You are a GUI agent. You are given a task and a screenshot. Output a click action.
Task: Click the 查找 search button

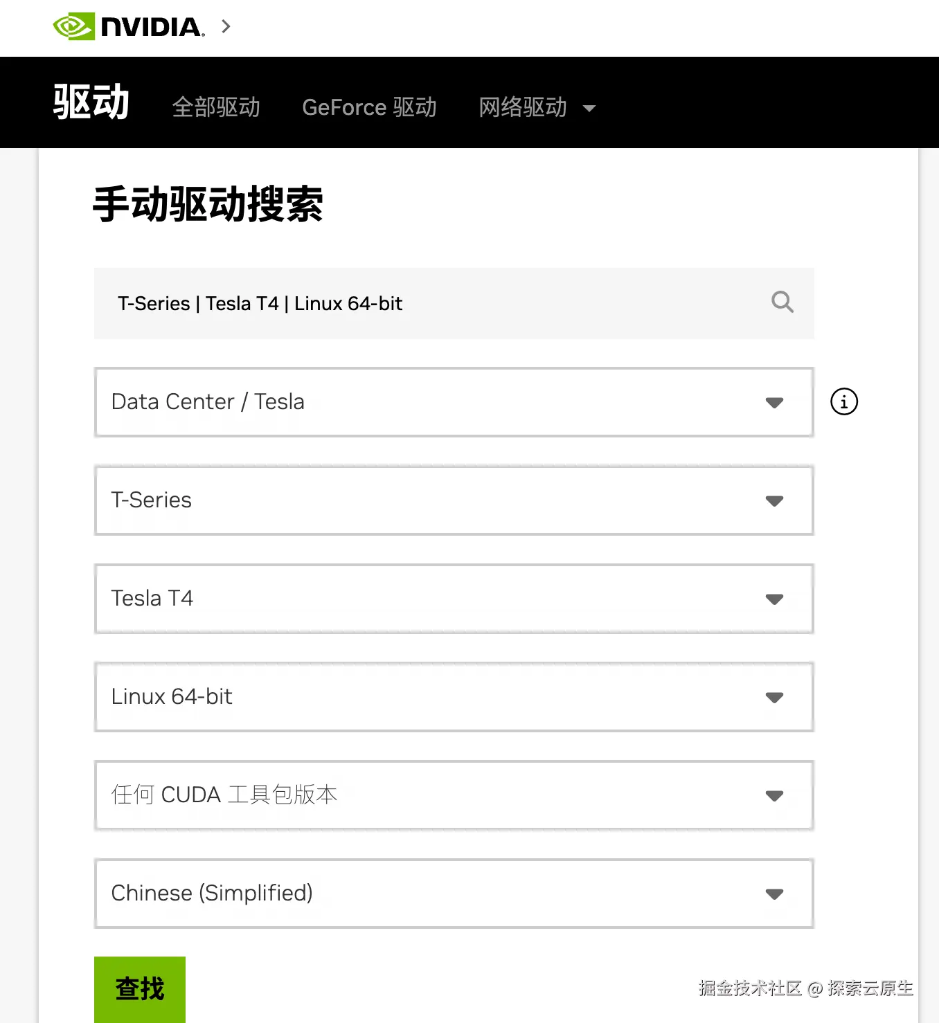pos(139,990)
